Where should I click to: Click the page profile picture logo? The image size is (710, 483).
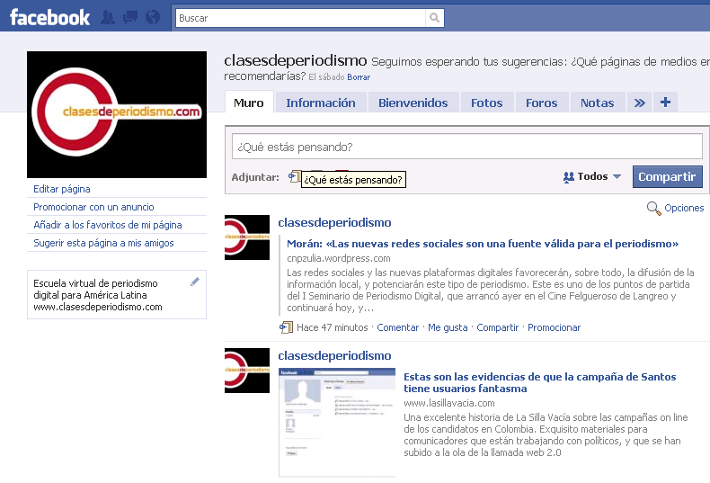pos(117,114)
